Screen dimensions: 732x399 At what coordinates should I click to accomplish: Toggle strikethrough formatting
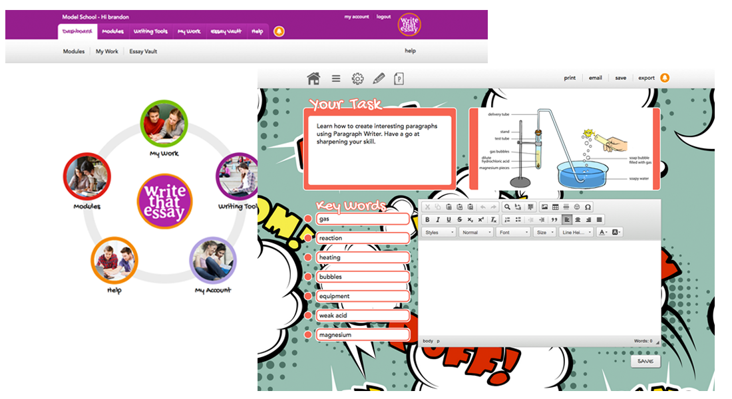(459, 220)
